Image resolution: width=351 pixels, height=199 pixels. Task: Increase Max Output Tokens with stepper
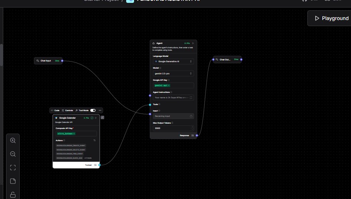[x=192, y=127]
